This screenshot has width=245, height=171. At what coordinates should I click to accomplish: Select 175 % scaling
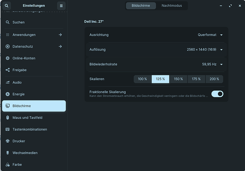[x=196, y=79]
